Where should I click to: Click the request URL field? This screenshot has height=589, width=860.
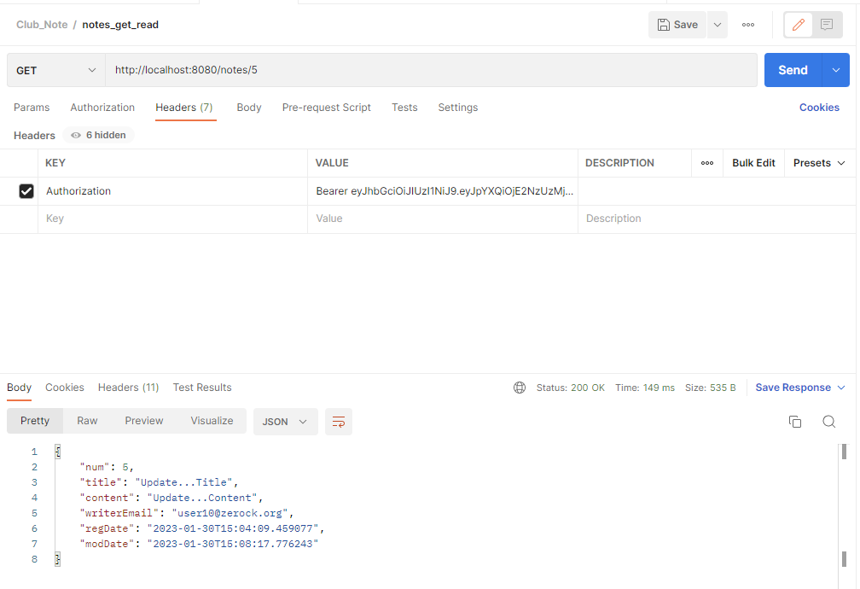click(x=431, y=70)
